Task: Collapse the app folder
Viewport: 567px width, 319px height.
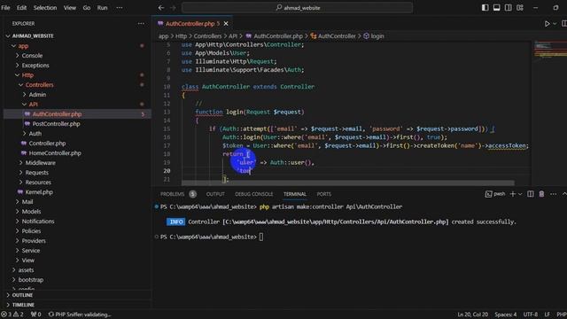Action: (23, 46)
